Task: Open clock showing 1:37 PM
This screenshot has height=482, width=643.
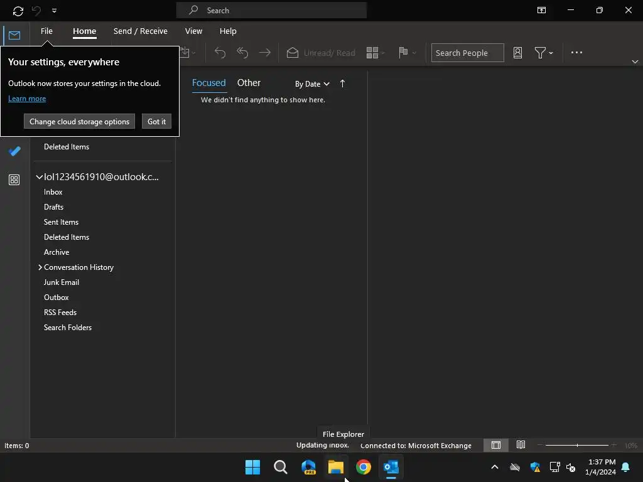Action: (600, 467)
